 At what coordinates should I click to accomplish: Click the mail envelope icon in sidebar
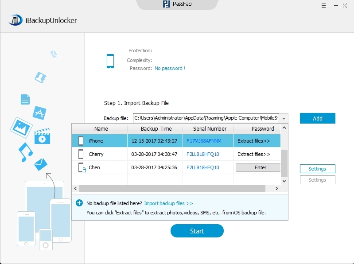point(41,164)
